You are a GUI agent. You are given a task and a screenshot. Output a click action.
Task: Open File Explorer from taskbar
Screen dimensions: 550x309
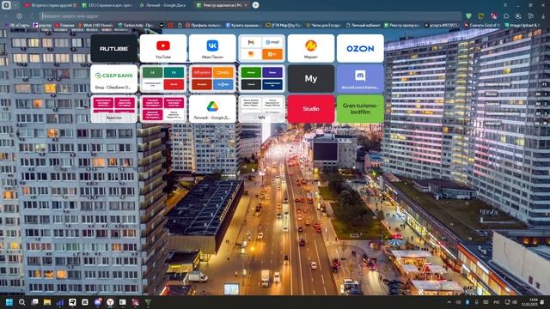pos(47,302)
